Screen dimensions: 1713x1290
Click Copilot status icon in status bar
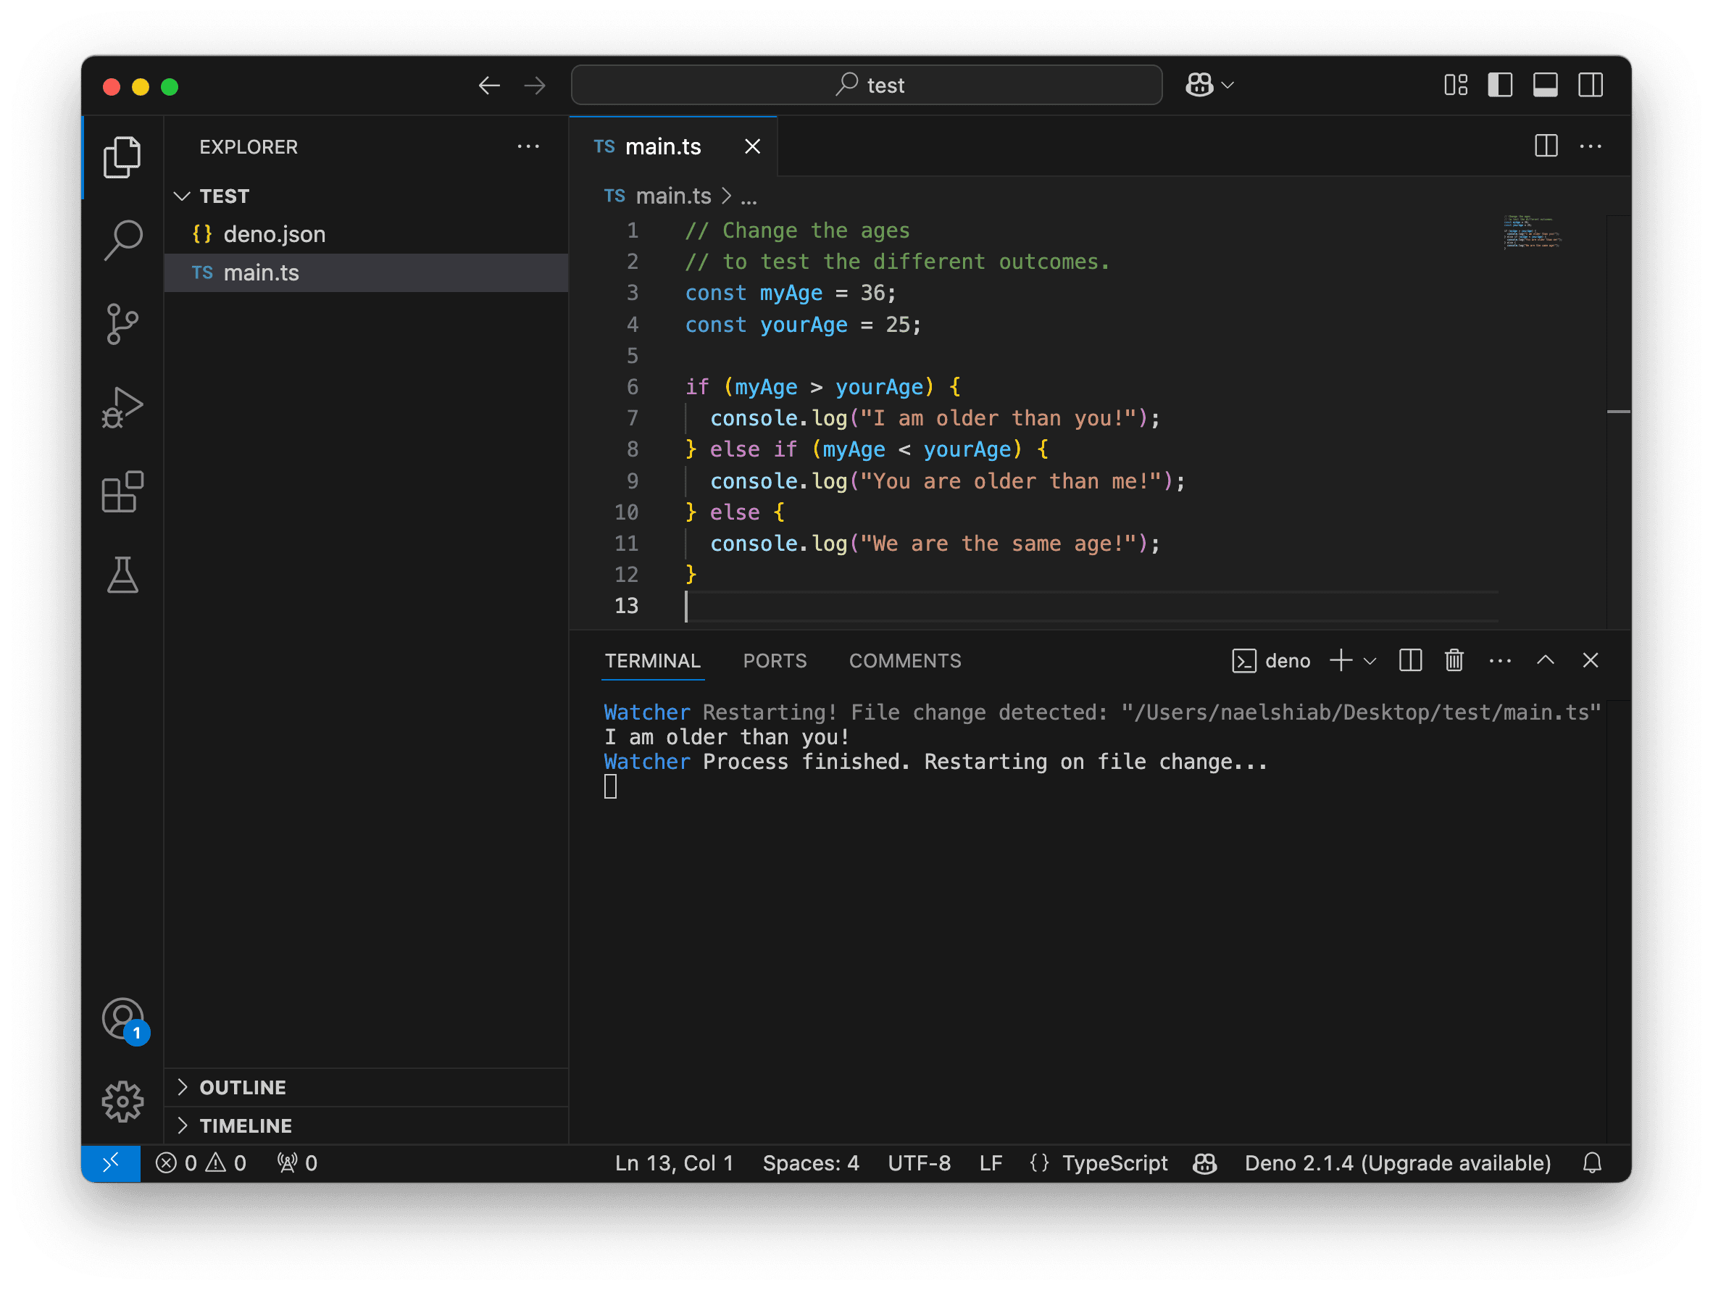point(1205,1163)
